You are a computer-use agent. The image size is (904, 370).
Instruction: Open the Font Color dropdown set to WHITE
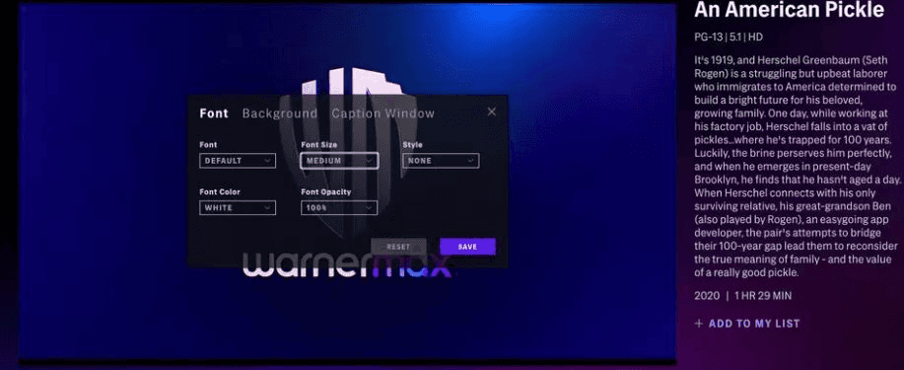pyautogui.click(x=238, y=208)
